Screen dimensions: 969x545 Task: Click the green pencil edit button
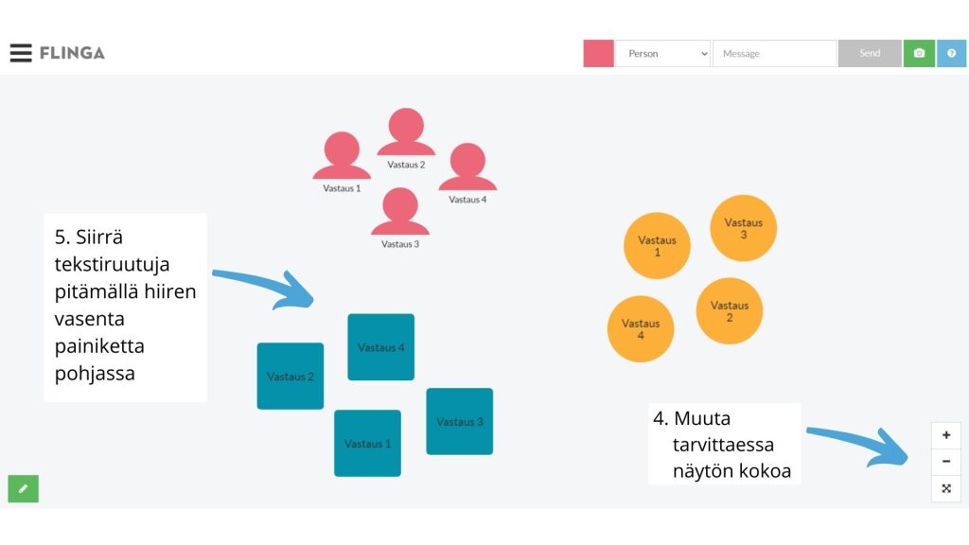23,488
